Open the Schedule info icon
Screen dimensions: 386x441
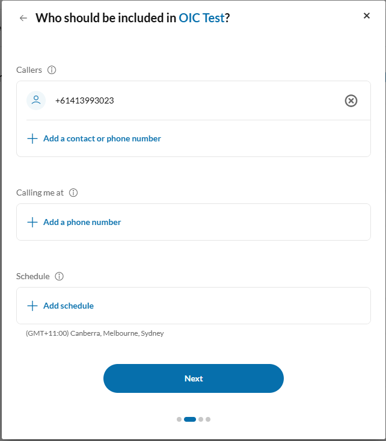60,276
